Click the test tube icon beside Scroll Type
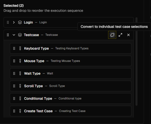This screenshot has height=124, width=151. click(20, 86)
